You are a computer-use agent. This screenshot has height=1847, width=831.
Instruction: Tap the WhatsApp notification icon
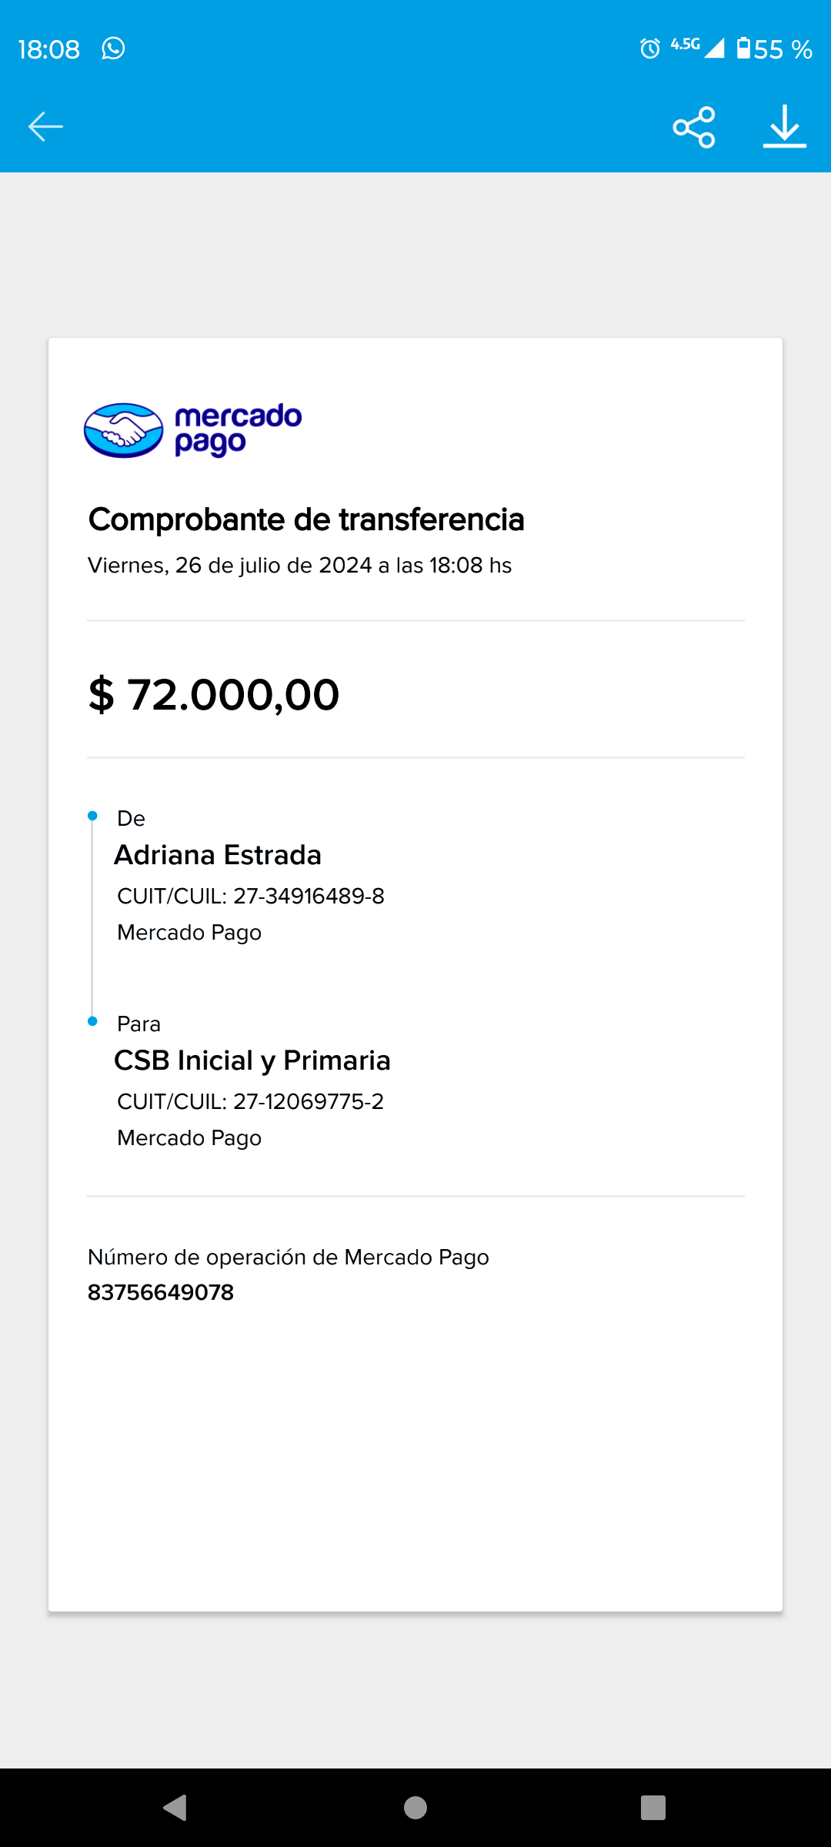coord(113,48)
